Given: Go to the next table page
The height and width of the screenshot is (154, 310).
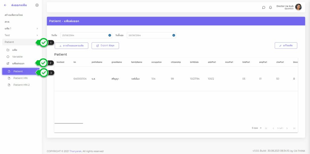Looking at the screenshot, I should (287, 128).
